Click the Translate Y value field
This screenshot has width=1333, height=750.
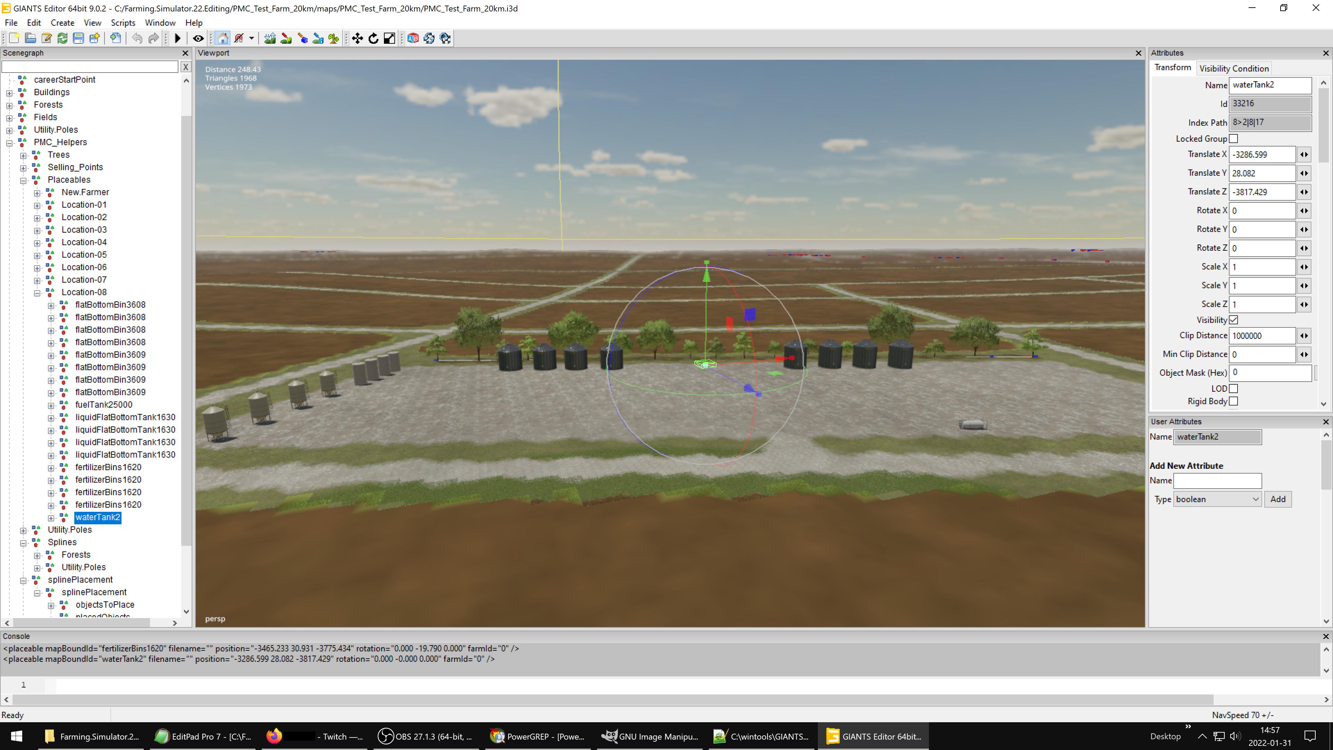pyautogui.click(x=1262, y=173)
